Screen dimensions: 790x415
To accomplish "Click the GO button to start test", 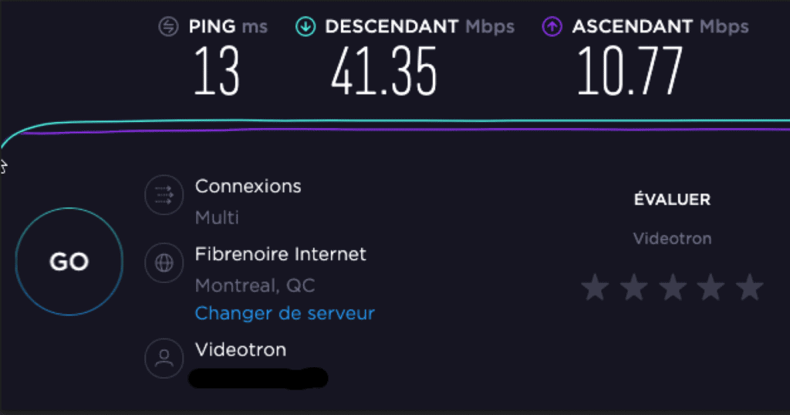I will coord(69,261).
